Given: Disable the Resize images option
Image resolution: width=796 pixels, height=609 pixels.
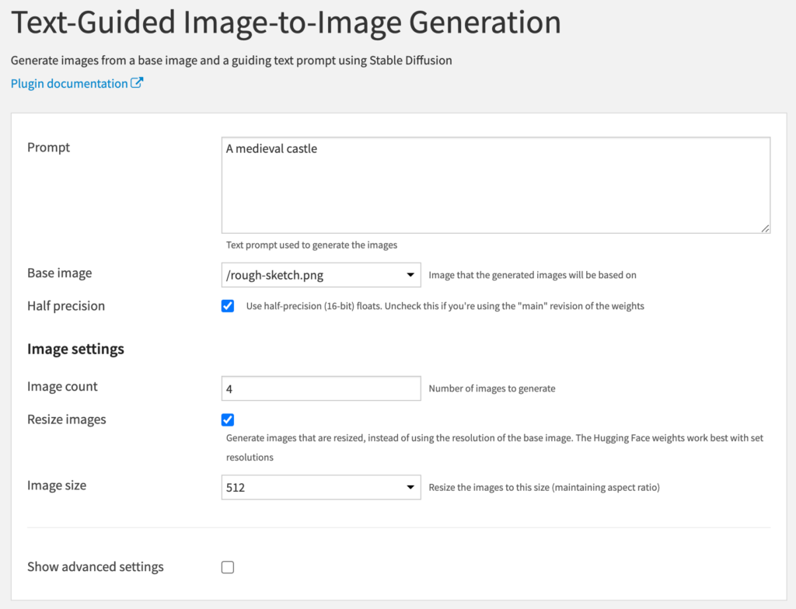Looking at the screenshot, I should 228,419.
